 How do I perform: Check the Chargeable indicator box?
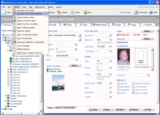(118, 90)
